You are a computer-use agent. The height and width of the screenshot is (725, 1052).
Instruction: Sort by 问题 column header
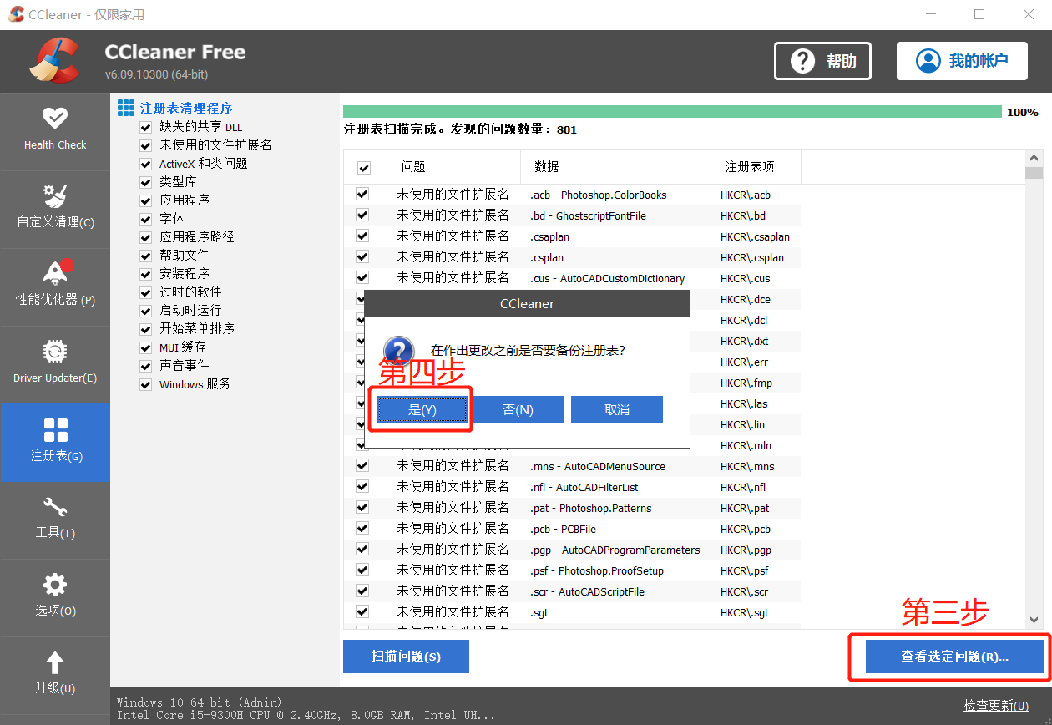coord(454,167)
